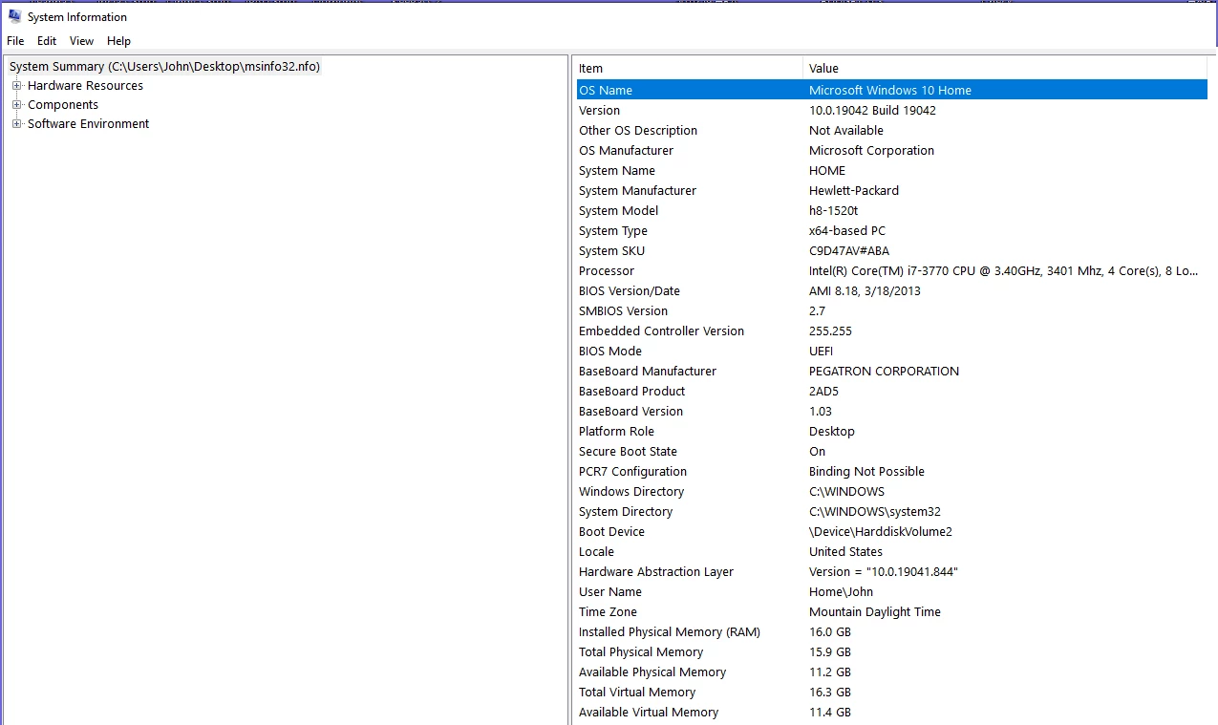Open the Edit menu
The height and width of the screenshot is (725, 1218).
pos(47,41)
